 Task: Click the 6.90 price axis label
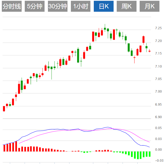click(x=158, y=117)
